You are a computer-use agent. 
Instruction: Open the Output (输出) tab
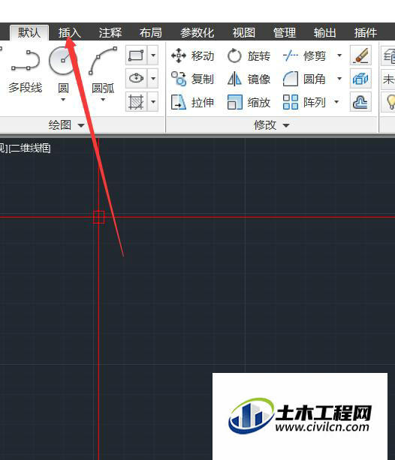pos(325,32)
